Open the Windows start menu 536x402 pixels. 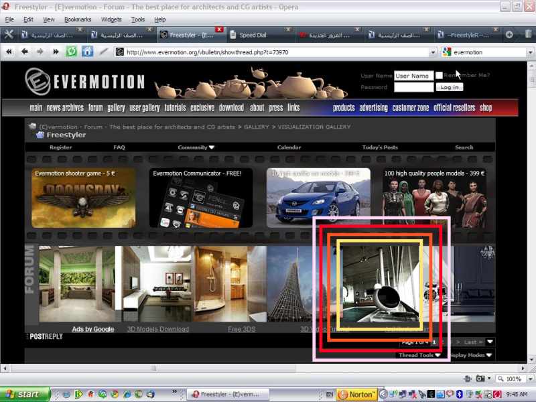25,394
